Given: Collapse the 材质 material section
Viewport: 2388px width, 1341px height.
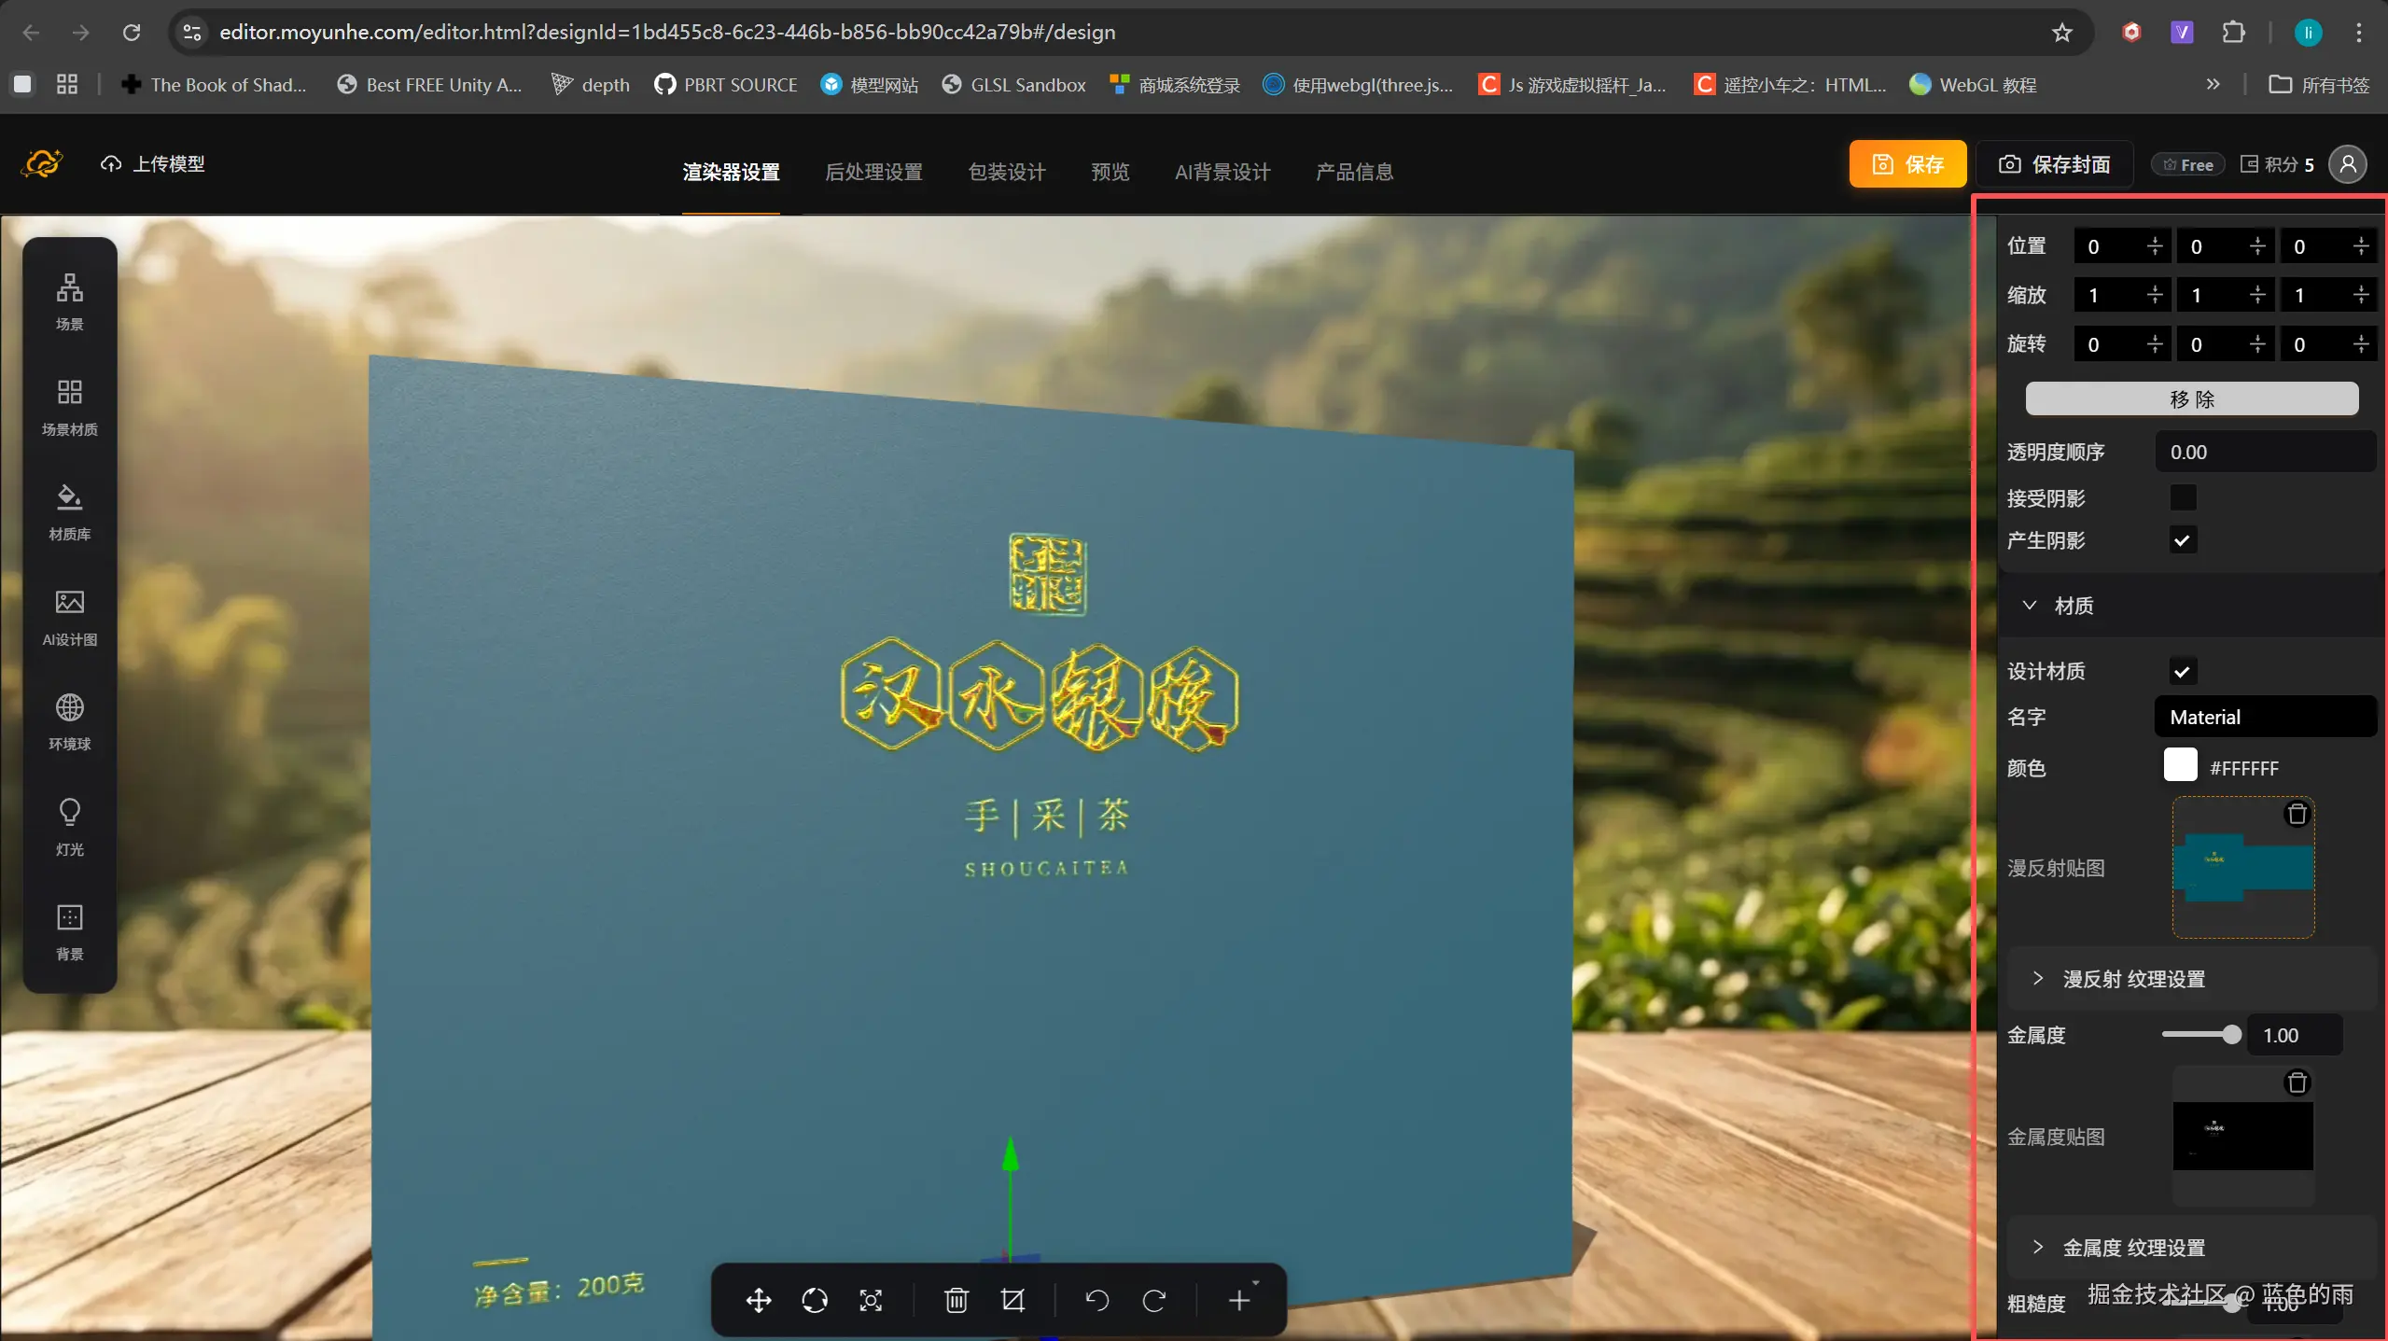Looking at the screenshot, I should point(2030,606).
